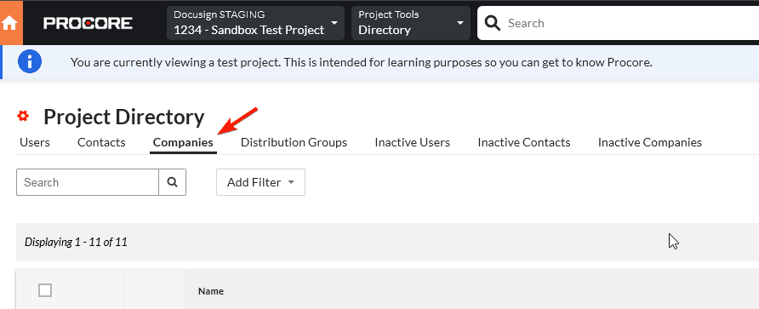Click the 'Displaying 1 - 11 of 11' text
The width and height of the screenshot is (759, 309).
[x=76, y=242]
